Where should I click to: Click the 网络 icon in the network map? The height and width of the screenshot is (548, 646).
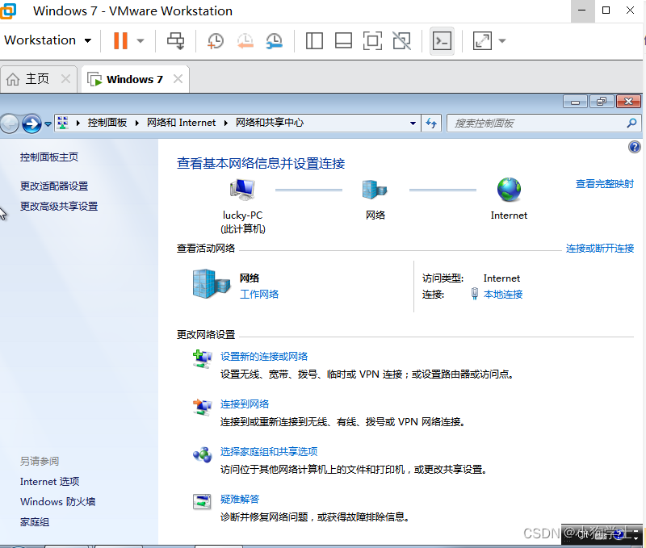[x=375, y=190]
